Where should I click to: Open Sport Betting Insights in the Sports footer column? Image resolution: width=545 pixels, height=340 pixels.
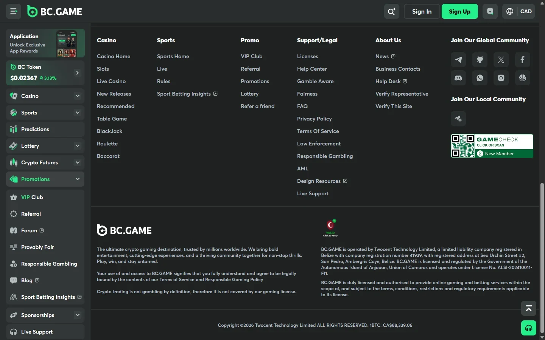[187, 94]
